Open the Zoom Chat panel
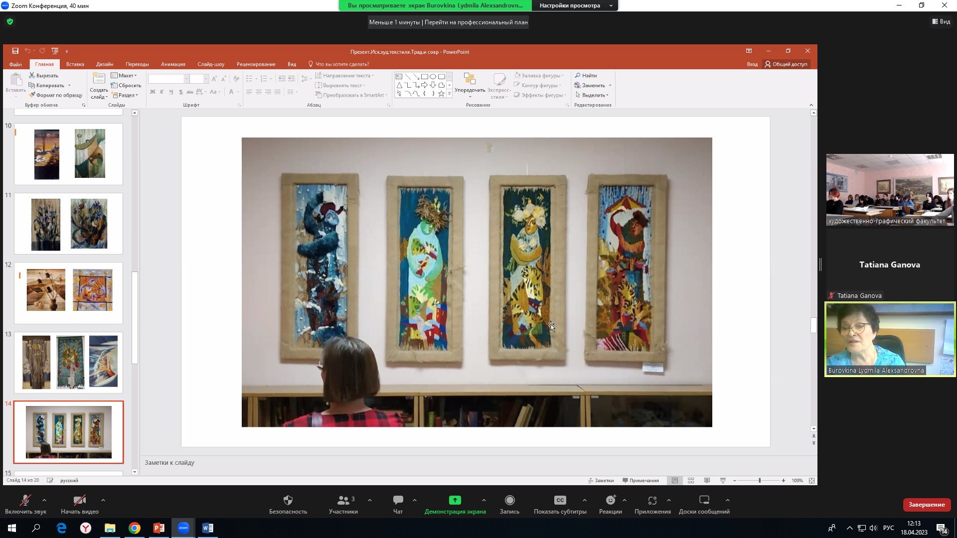957x538 pixels. coord(398,500)
